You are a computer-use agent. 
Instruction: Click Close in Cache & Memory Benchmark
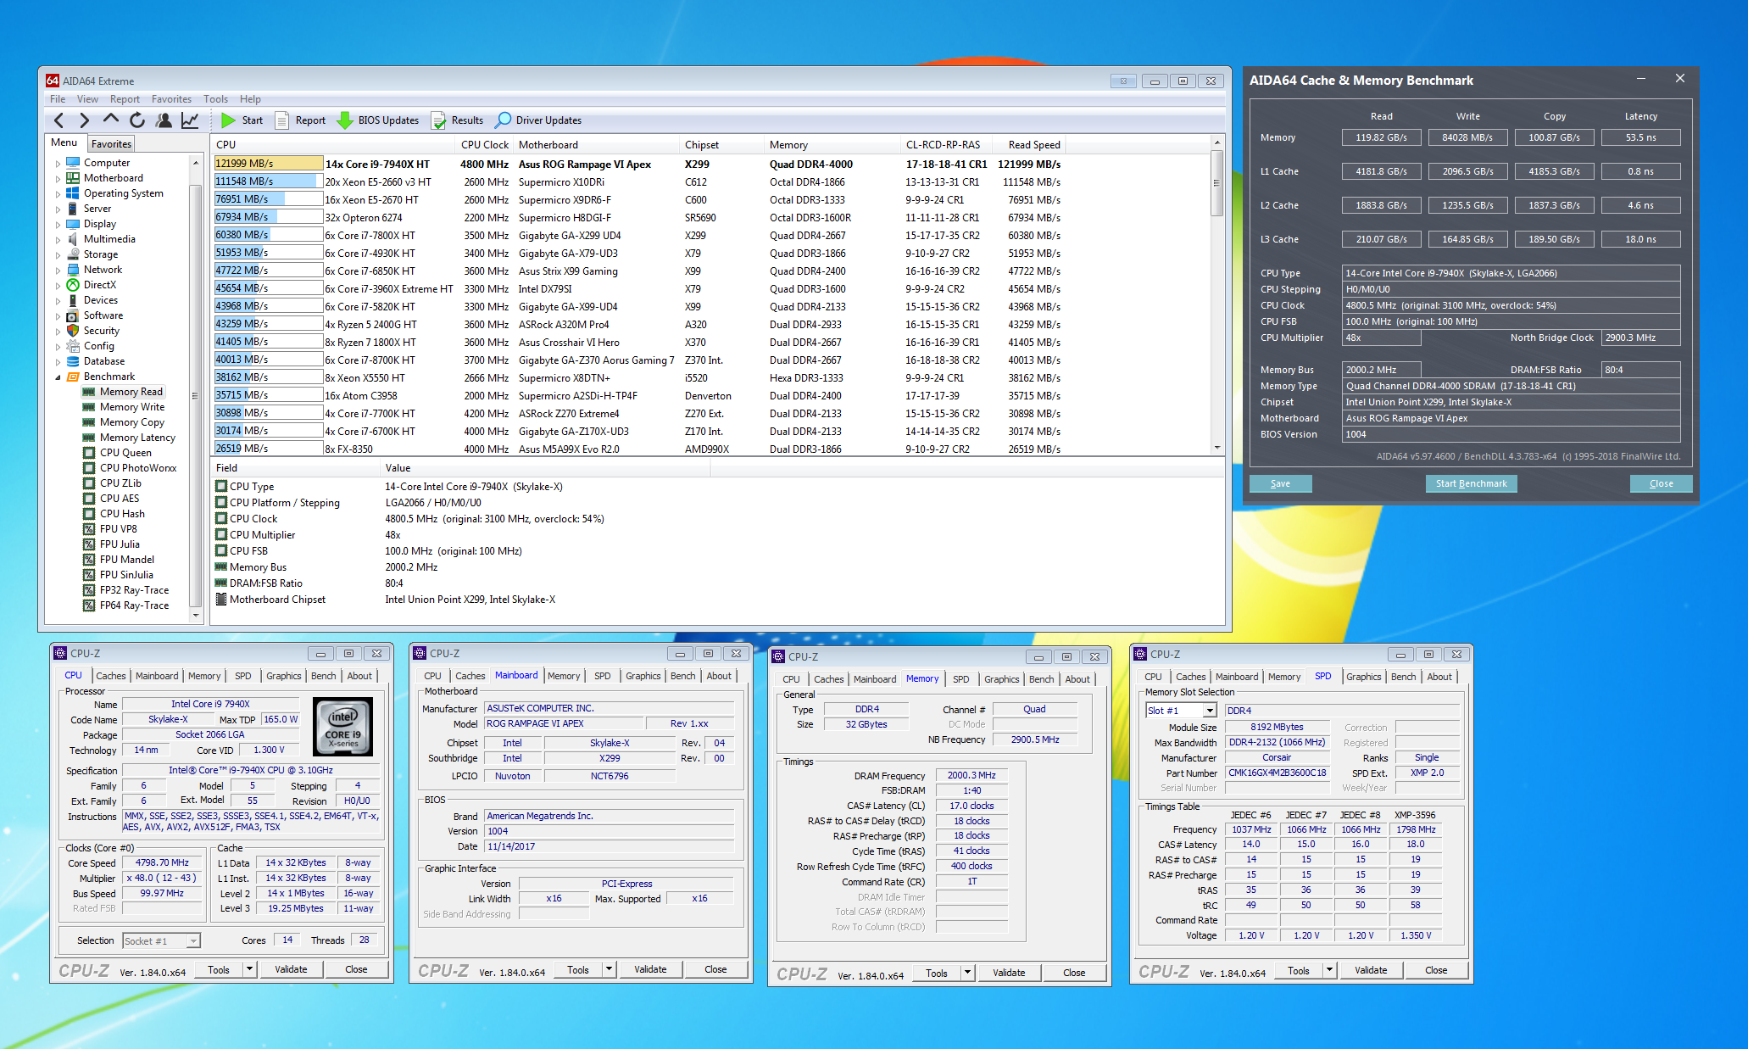(1661, 483)
